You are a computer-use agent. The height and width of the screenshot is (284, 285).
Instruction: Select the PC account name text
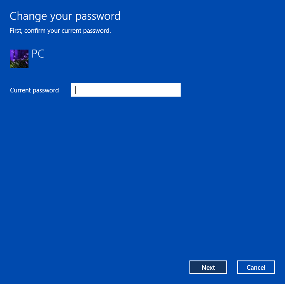click(x=38, y=54)
